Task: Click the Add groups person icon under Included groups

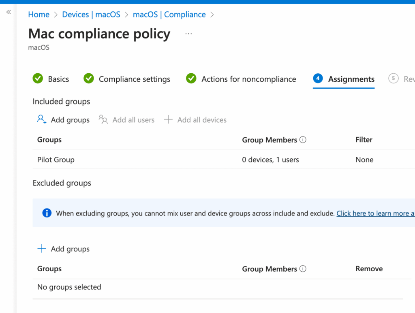Action: (41, 119)
